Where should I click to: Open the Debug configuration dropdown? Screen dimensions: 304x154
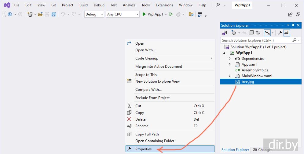coord(94,14)
